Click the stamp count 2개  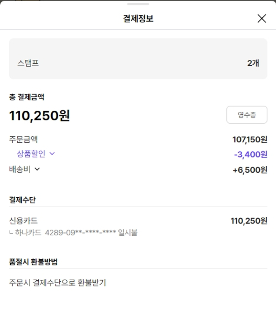[253, 63]
